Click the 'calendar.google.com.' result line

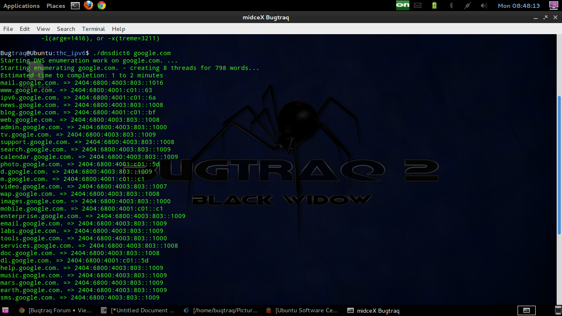click(x=89, y=157)
